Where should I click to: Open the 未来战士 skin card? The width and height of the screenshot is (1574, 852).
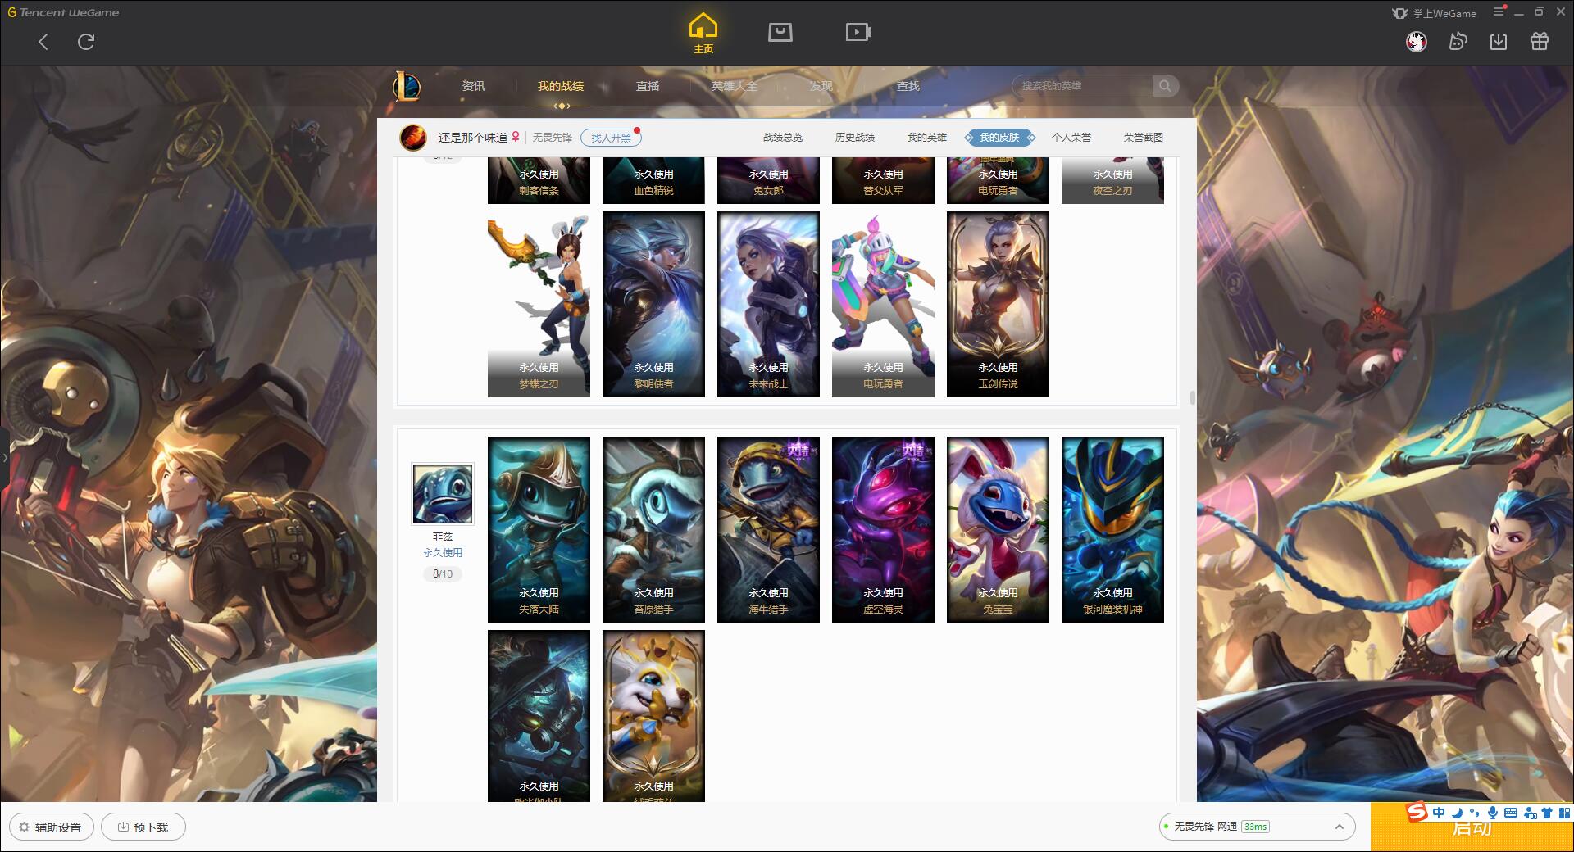click(x=768, y=305)
